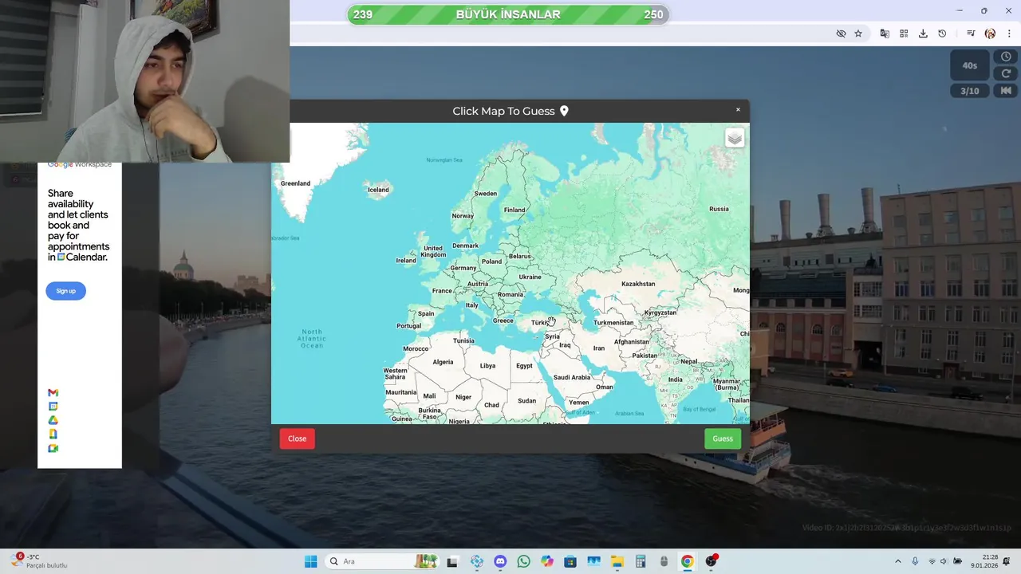Click Sudan on the map
Image resolution: width=1021 pixels, height=574 pixels.
pos(526,401)
